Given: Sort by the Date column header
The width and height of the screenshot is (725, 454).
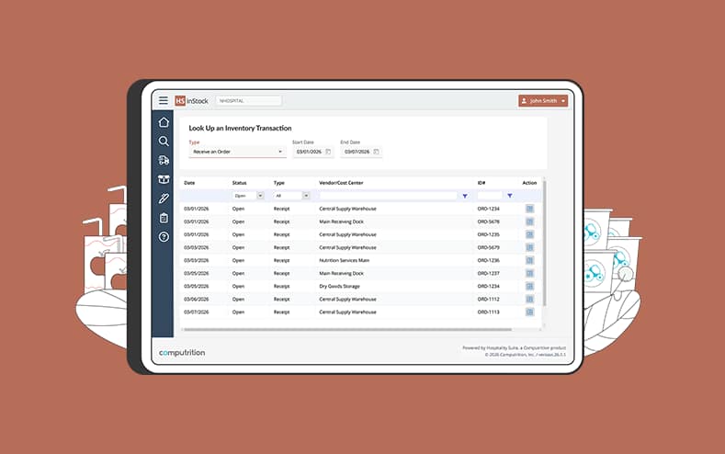Looking at the screenshot, I should (189, 183).
